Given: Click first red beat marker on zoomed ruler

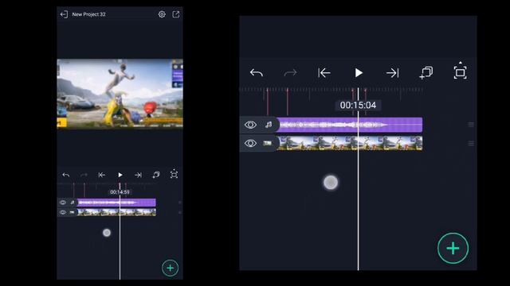Looking at the screenshot, I should coord(268,101).
